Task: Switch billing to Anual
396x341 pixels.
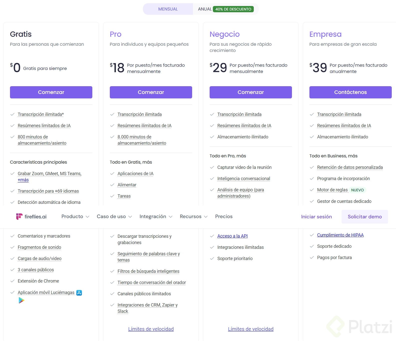Action: pos(205,9)
